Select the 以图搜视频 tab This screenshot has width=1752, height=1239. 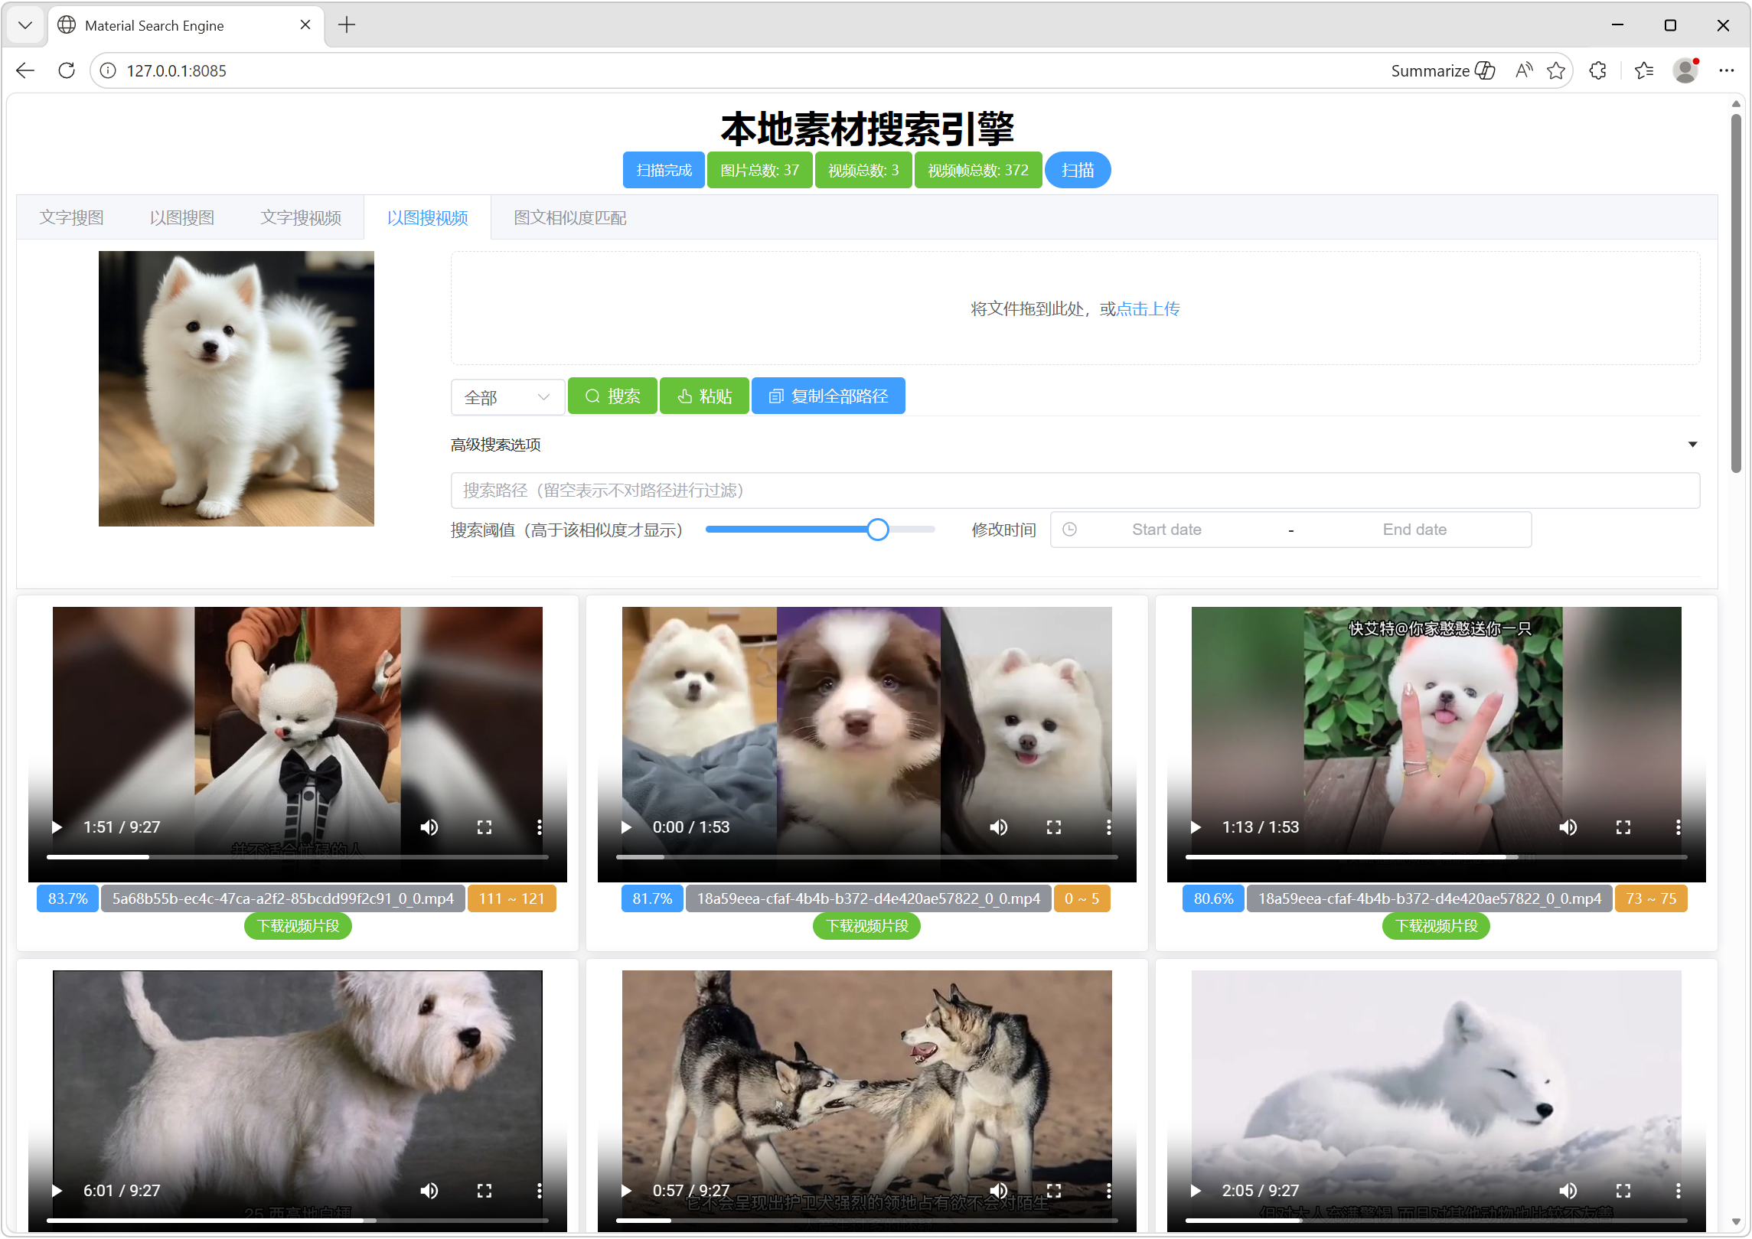click(428, 218)
